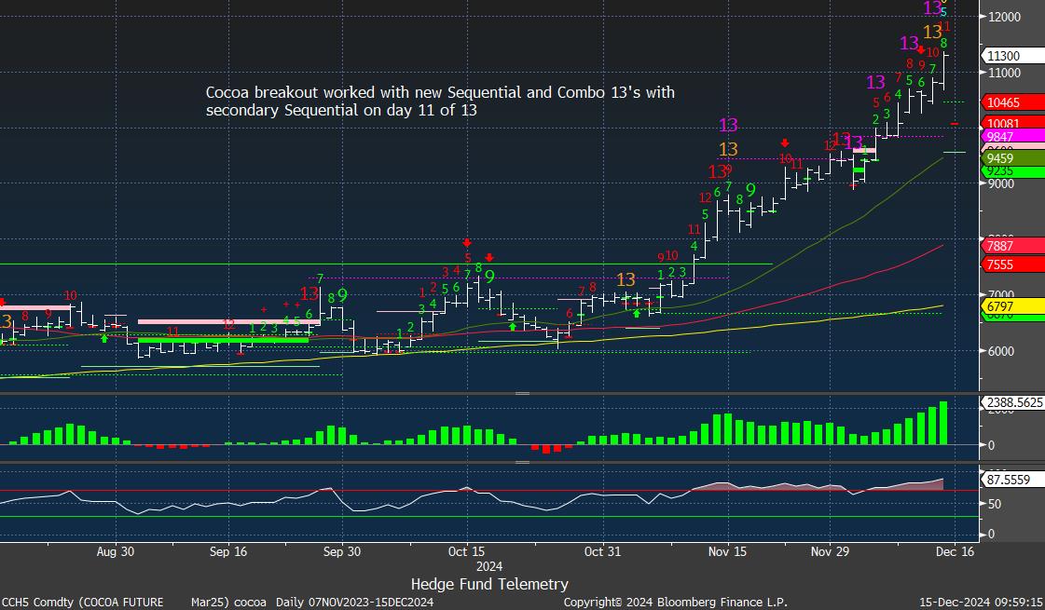Click the divider handle above the oscillator panel
Viewport: 1045px width, 610px height.
coord(522,462)
